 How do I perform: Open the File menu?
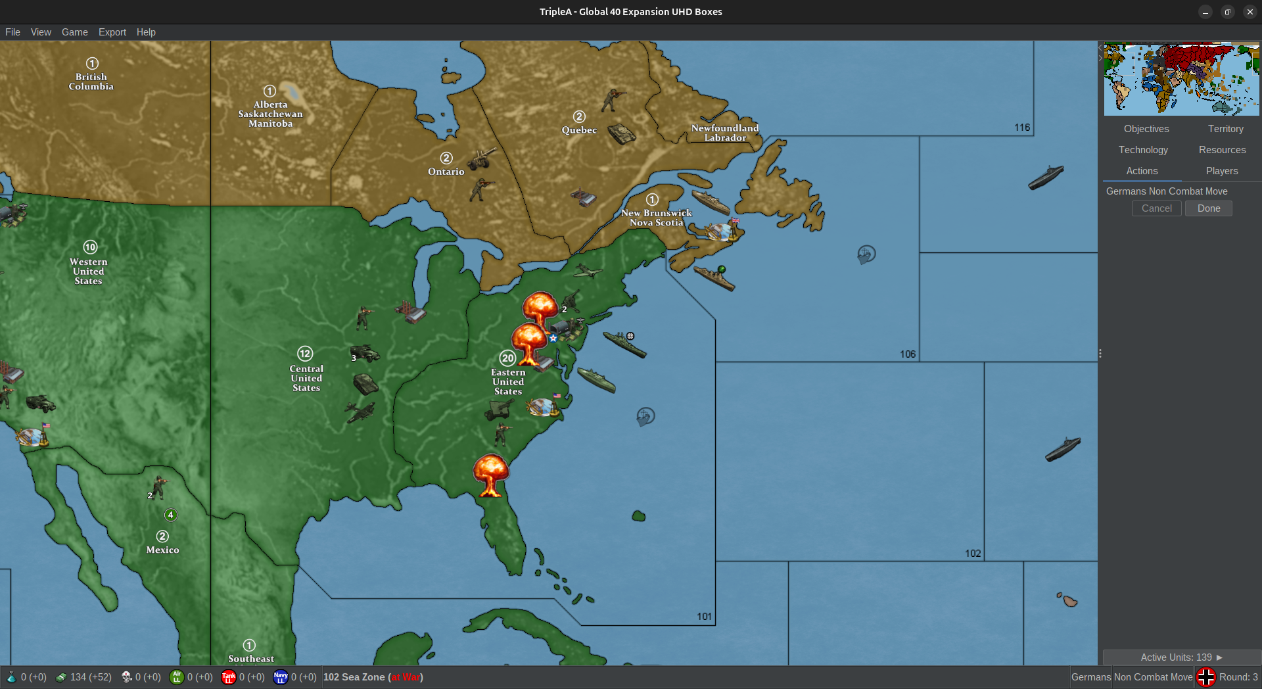12,32
